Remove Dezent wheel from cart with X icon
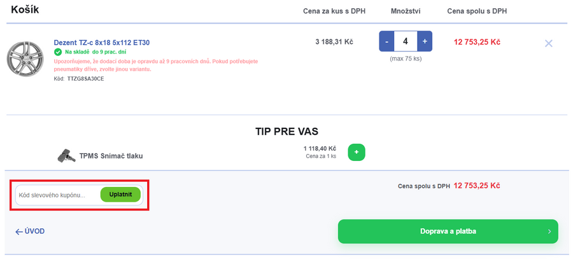The height and width of the screenshot is (264, 573). coord(549,43)
